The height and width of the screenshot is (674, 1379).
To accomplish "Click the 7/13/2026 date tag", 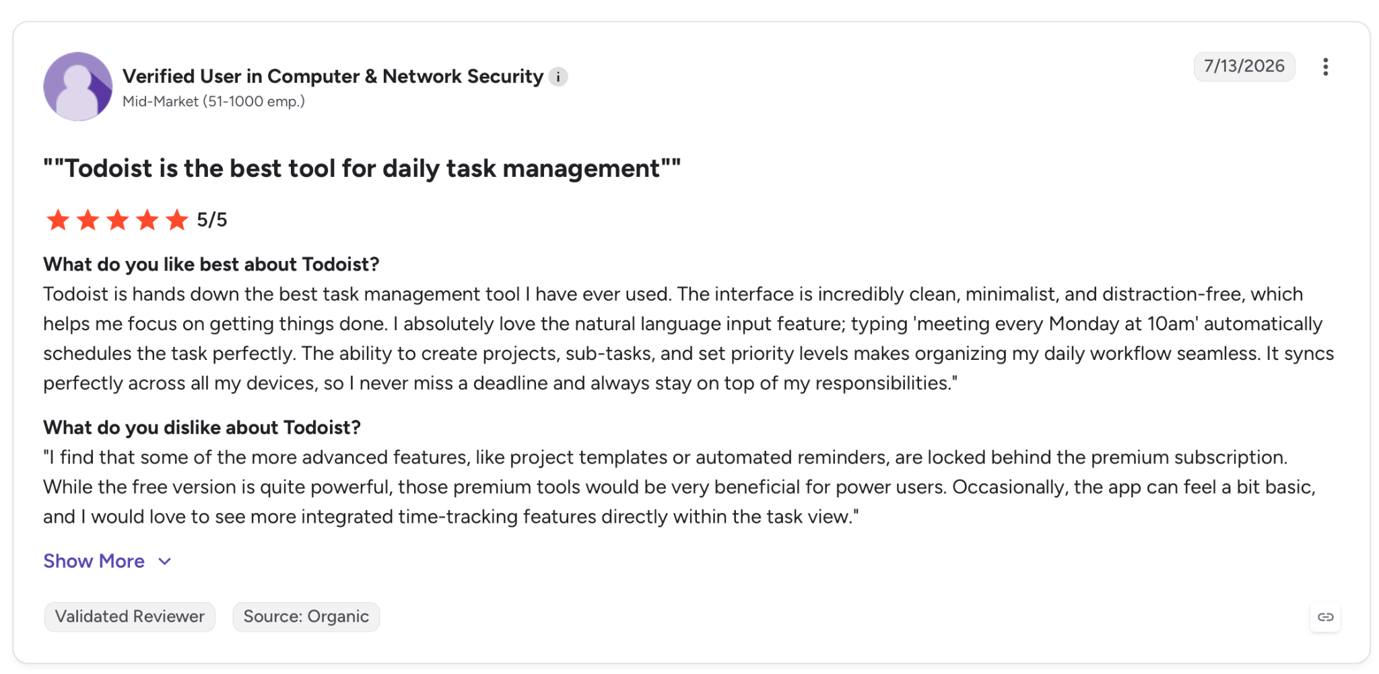I will click(1244, 67).
